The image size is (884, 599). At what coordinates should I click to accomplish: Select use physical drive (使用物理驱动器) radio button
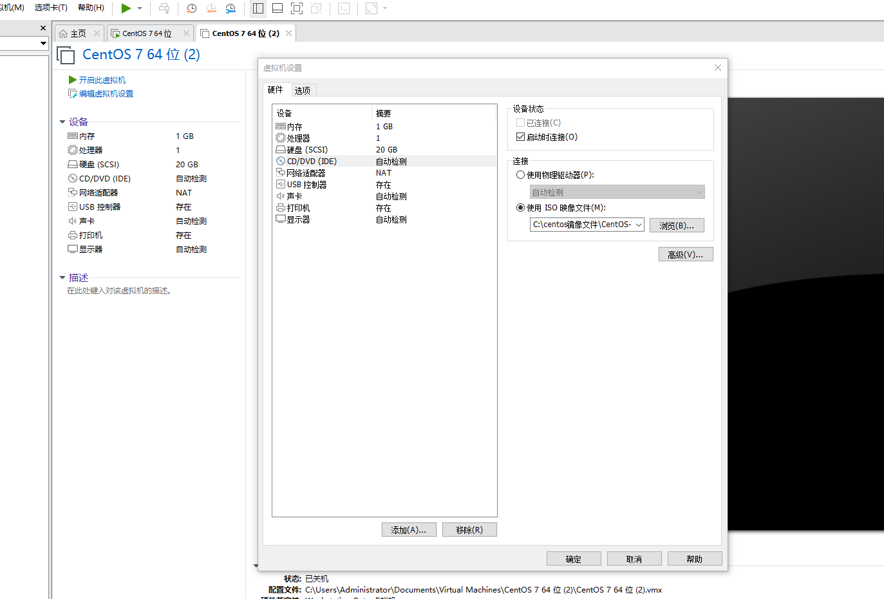click(521, 175)
